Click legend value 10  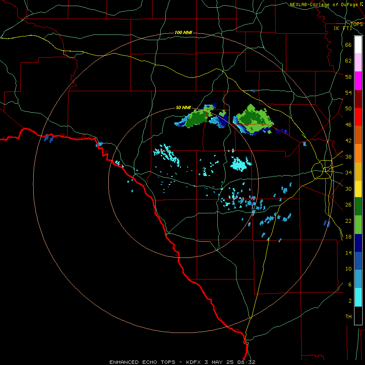(x=348, y=269)
